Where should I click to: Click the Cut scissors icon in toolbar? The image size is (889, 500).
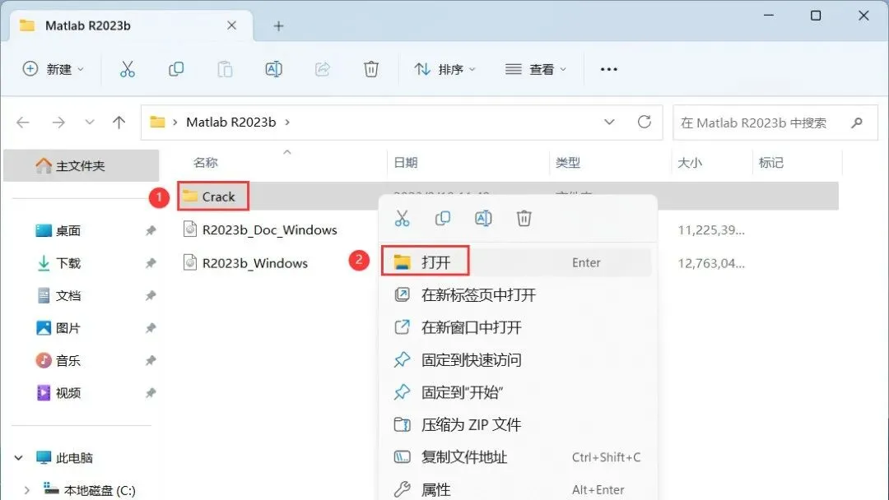point(128,69)
